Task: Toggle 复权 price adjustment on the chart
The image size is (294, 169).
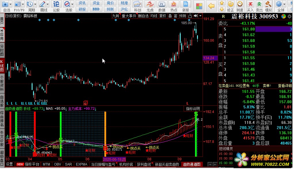Action: point(163,16)
